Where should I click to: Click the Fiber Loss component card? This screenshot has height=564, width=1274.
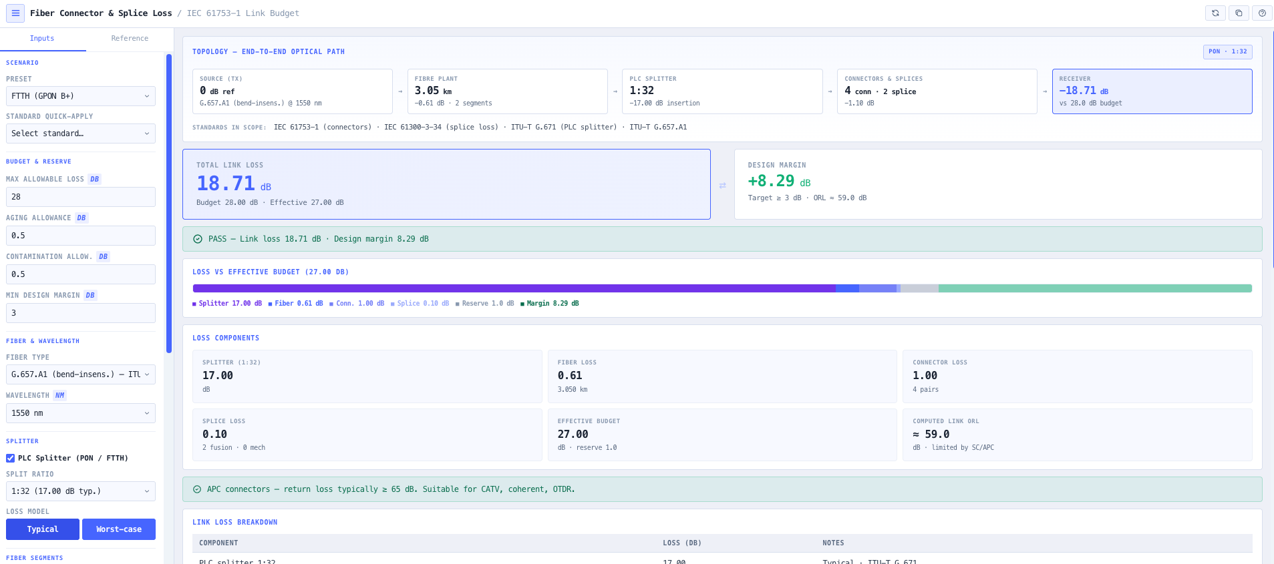[x=722, y=376]
